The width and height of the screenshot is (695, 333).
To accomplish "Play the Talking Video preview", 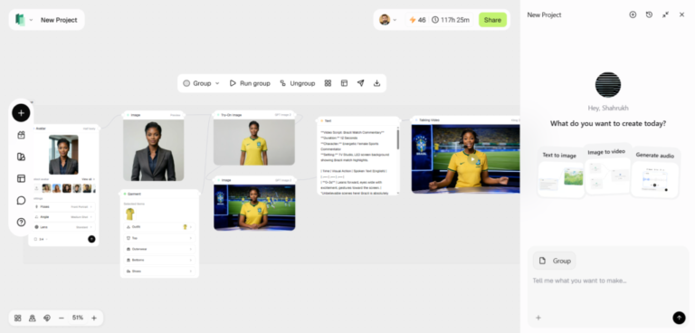I will (x=473, y=159).
